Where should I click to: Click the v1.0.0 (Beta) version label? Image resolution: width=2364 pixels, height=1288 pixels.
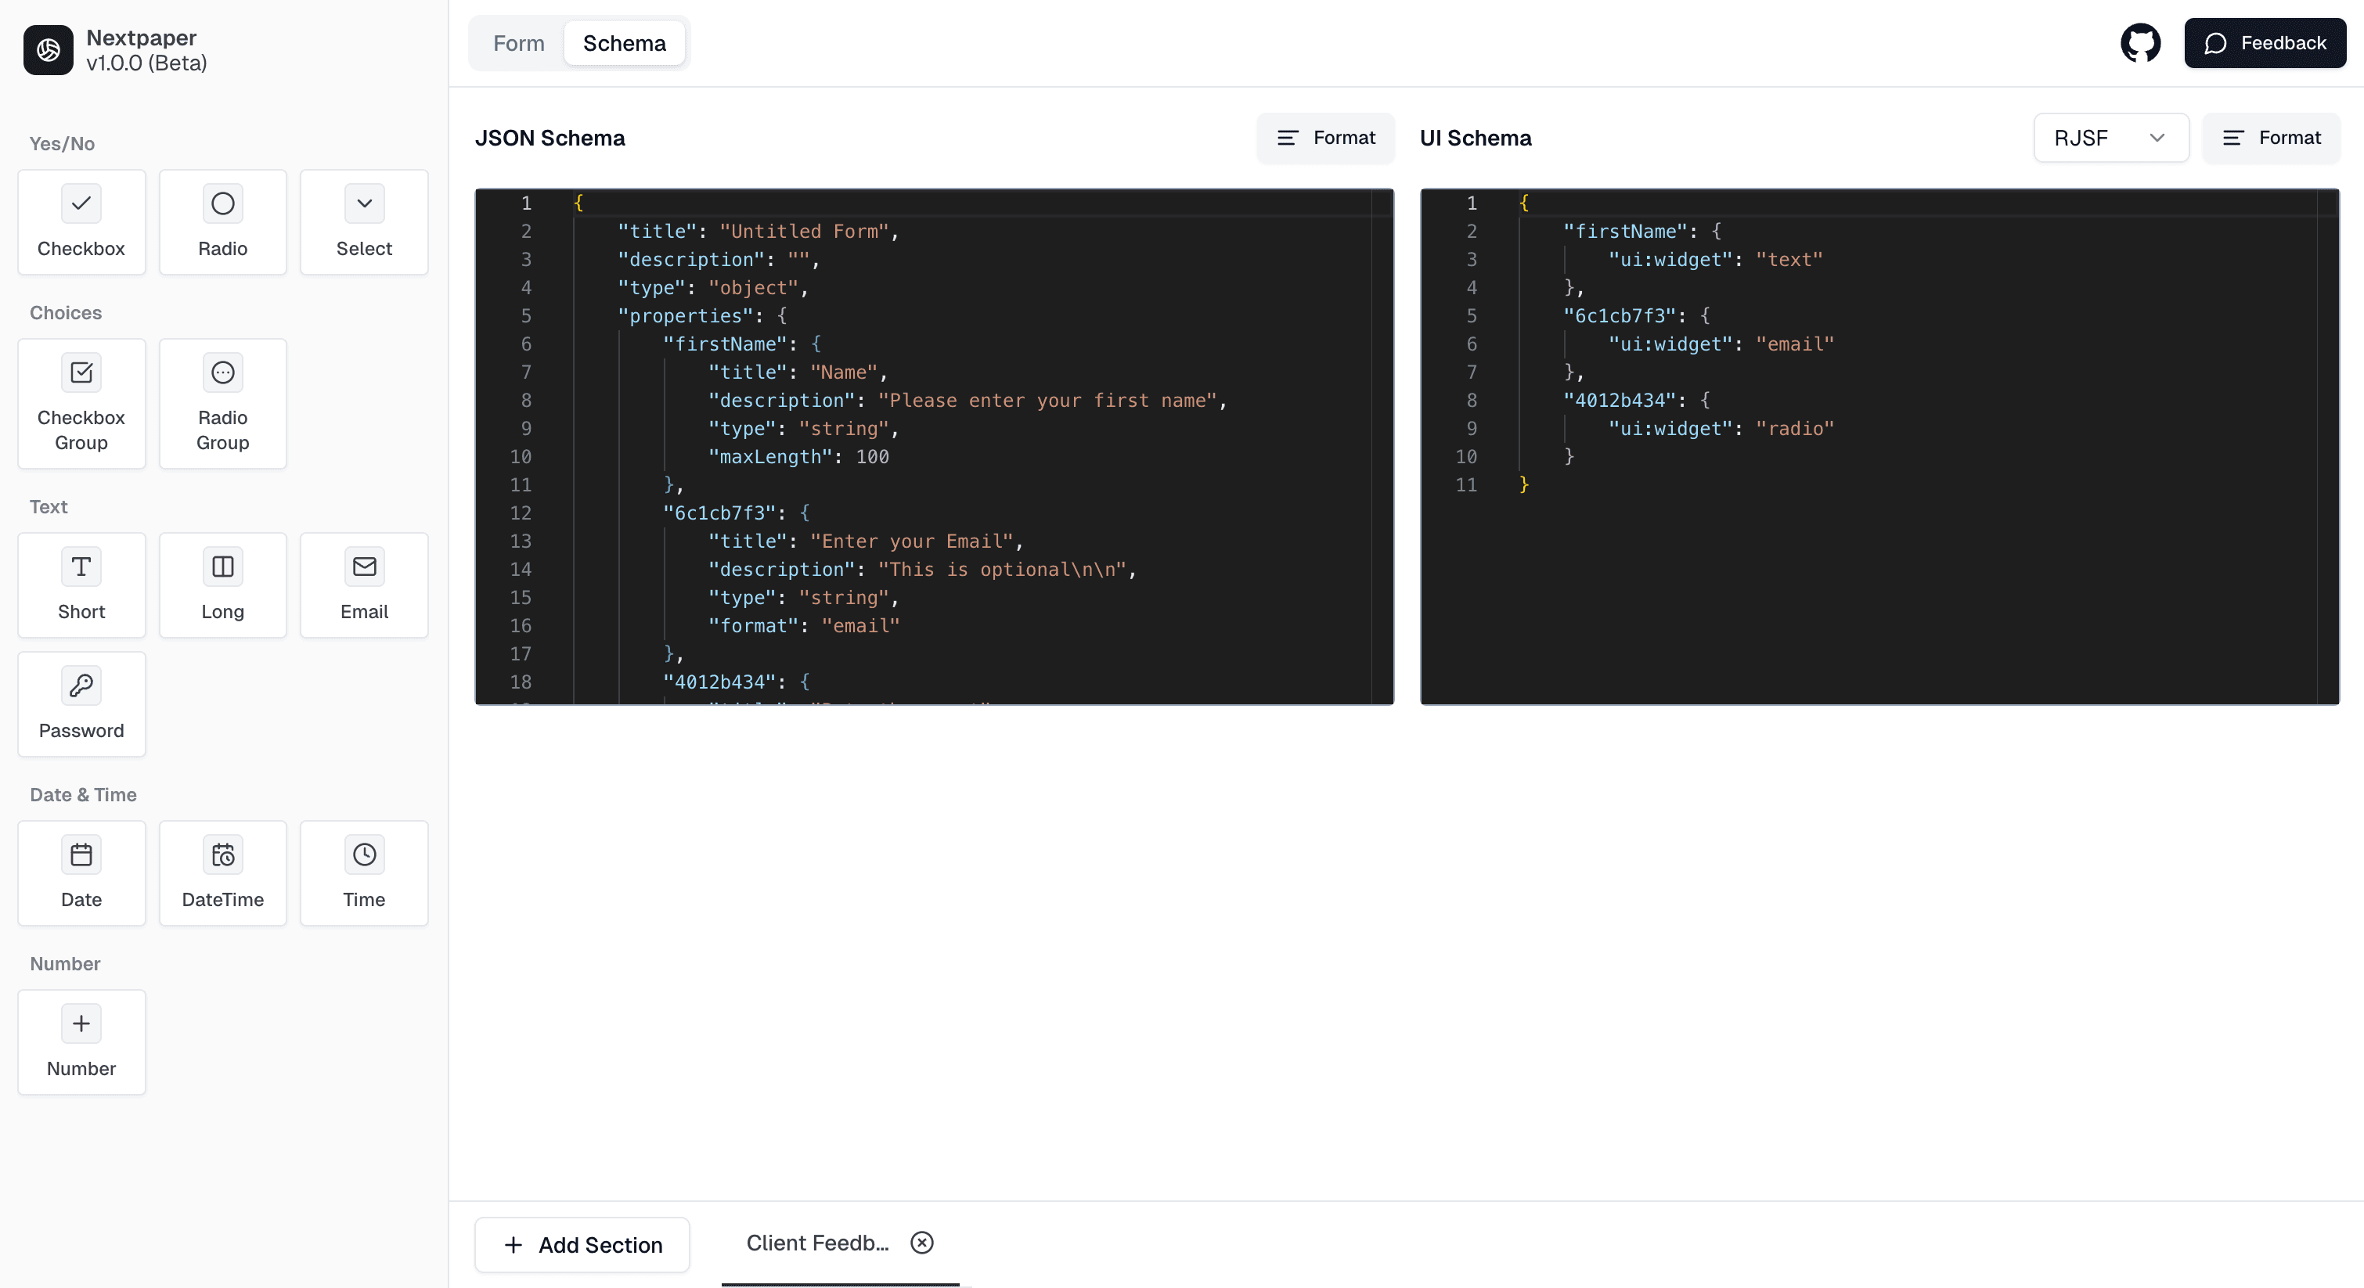pyautogui.click(x=147, y=63)
